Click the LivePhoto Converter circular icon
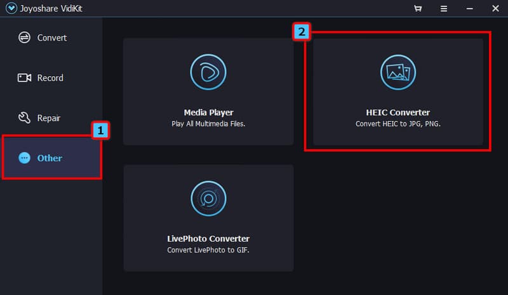 pyautogui.click(x=208, y=199)
